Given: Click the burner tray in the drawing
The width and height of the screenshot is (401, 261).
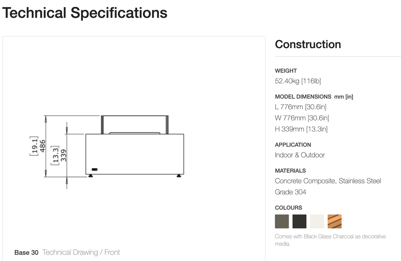Looking at the screenshot, I should (135, 133).
